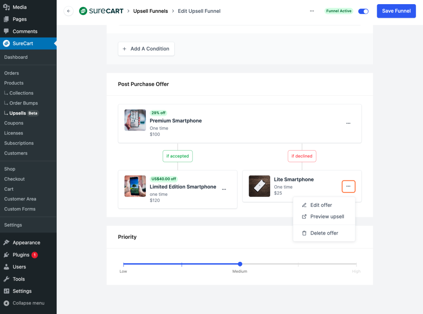
Task: Click the Add A Condition button
Action: (146, 49)
